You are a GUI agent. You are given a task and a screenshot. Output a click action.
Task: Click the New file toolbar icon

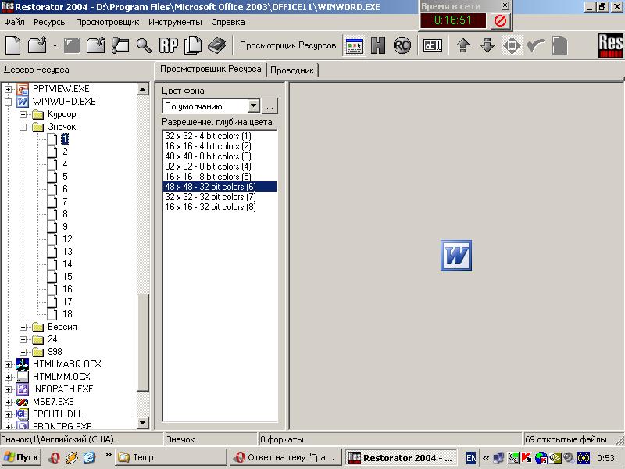pos(12,45)
